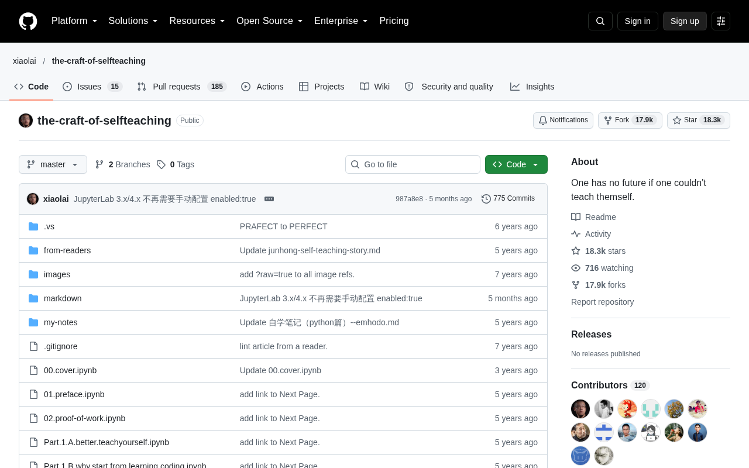Open the Readme link in About
749x468 pixels.
594,217
